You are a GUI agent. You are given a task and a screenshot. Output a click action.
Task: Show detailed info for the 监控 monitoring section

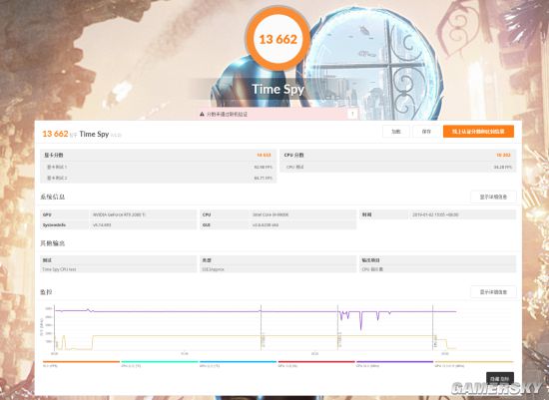[x=493, y=292]
